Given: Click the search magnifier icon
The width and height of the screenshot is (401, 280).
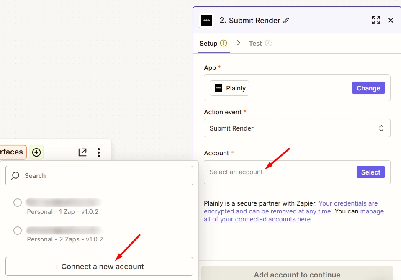Looking at the screenshot, I should pos(15,176).
